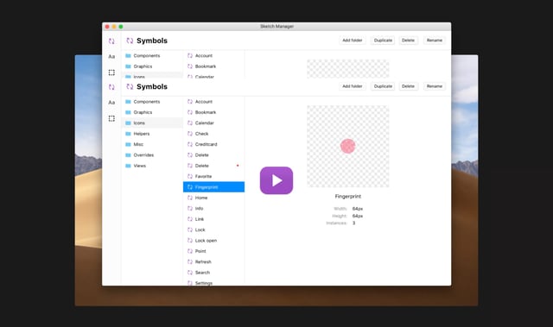Select the highlighted Icons folder

pyautogui.click(x=152, y=123)
